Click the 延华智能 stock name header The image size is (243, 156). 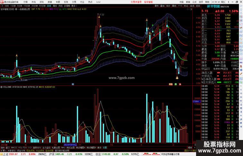213,6
